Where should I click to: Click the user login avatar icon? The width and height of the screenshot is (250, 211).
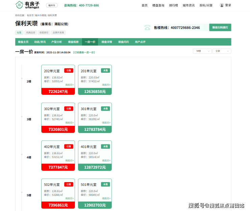click(x=222, y=5)
